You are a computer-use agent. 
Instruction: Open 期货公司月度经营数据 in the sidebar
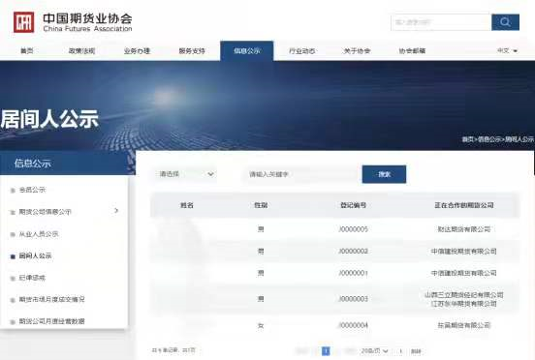pos(52,321)
